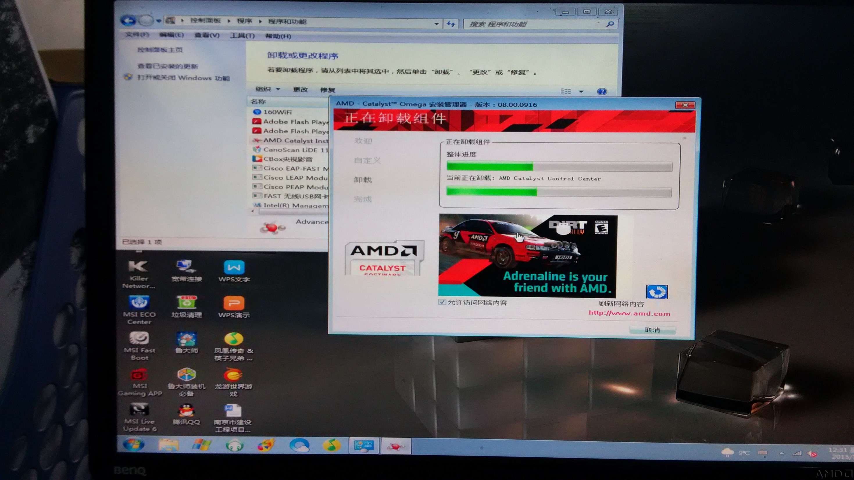Screen dimensions: 854x480
Task: Open the 宽带连接 desktop shortcut
Action: 186,271
